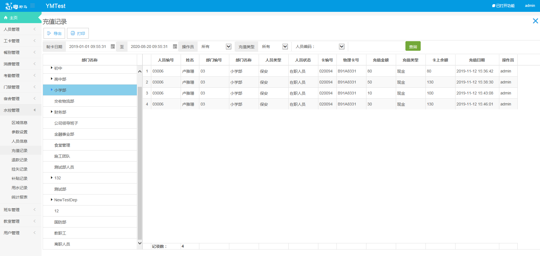Screen dimensions: 540x256
Task: Click the search keyword input field
Action: click(x=376, y=47)
